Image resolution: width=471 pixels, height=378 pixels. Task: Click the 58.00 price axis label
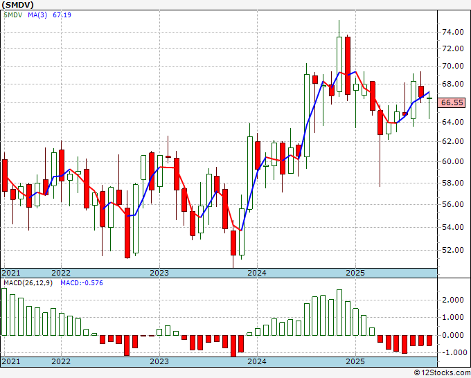click(452, 183)
